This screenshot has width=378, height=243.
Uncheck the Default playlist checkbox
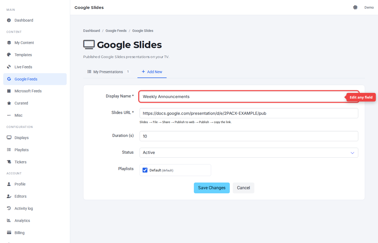[x=145, y=170]
